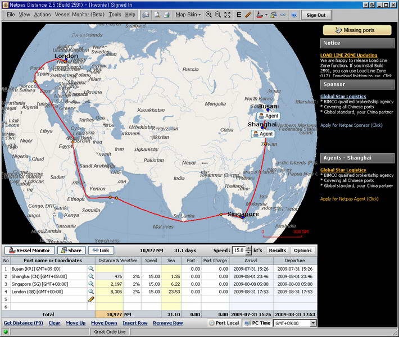Click the Missing ports button
The image size is (399, 337).
(x=357, y=30)
